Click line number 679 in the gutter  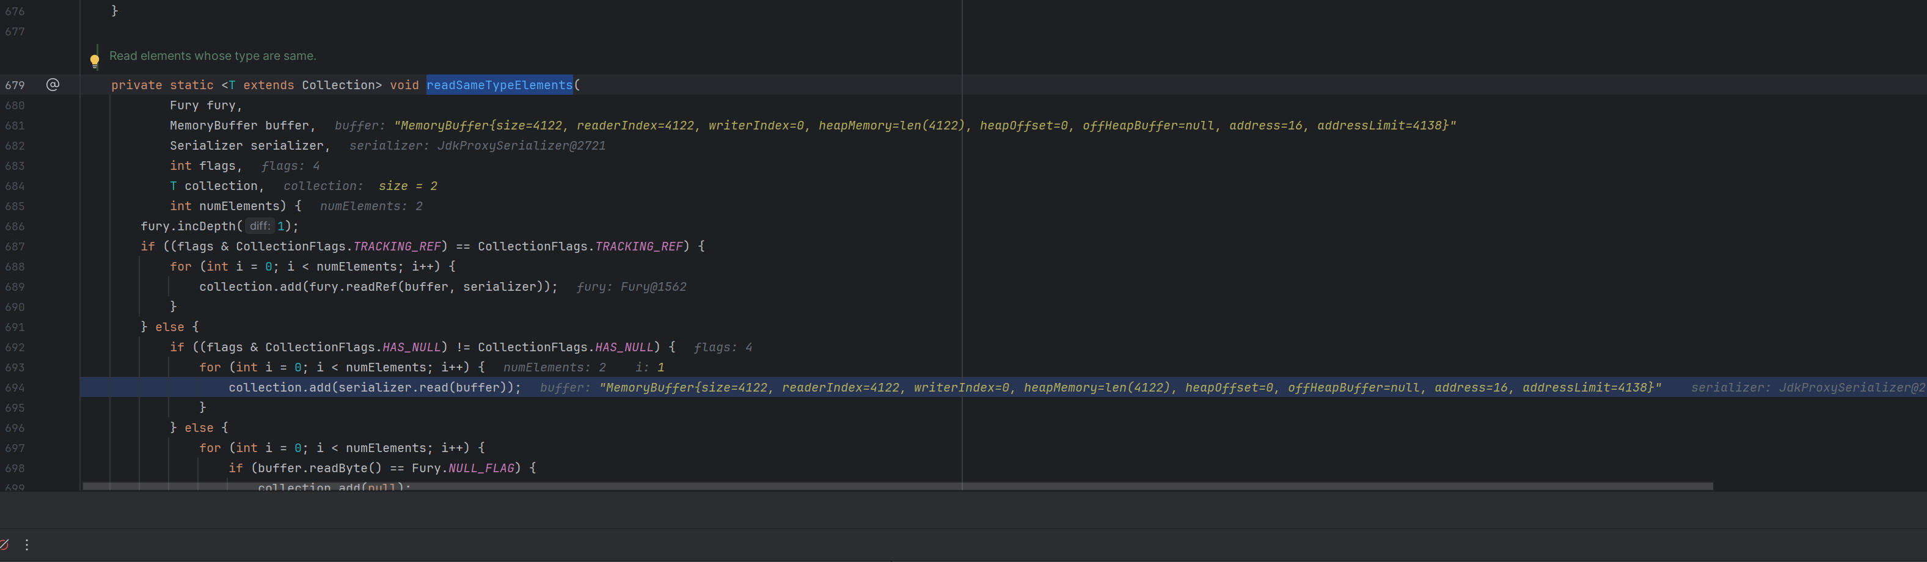[15, 86]
